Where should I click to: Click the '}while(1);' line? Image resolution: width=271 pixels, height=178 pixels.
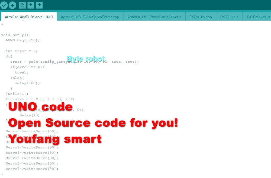(17, 94)
